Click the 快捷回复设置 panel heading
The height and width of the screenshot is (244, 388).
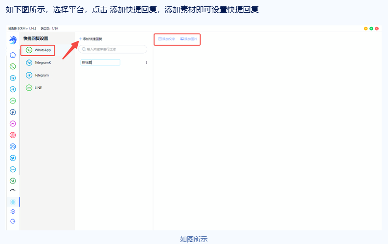pos(36,39)
